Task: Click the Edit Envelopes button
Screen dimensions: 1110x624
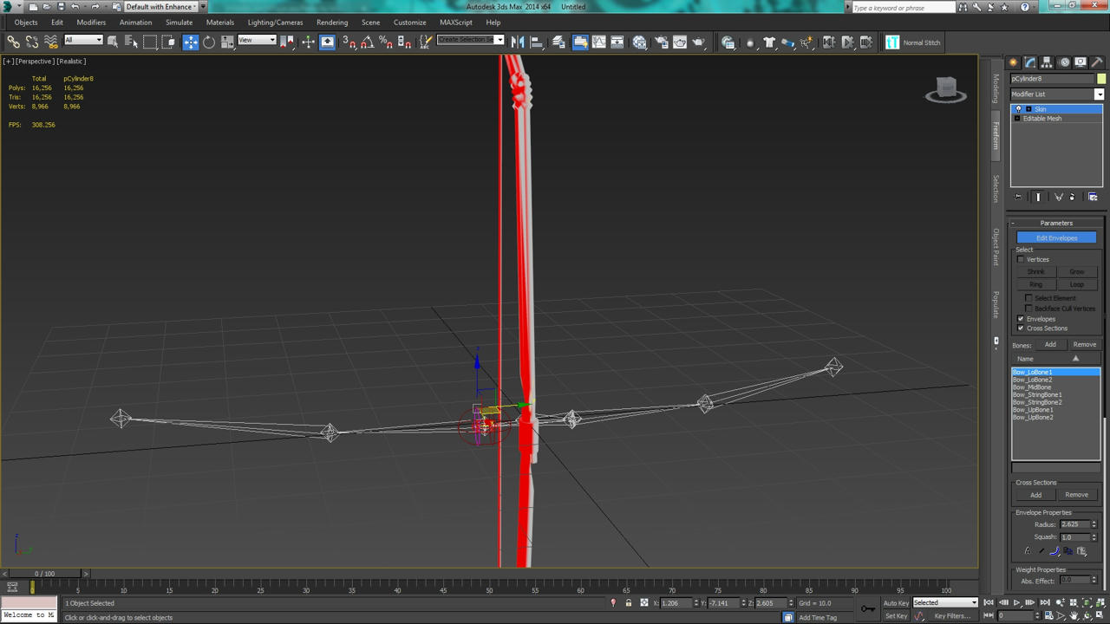Action: point(1056,237)
